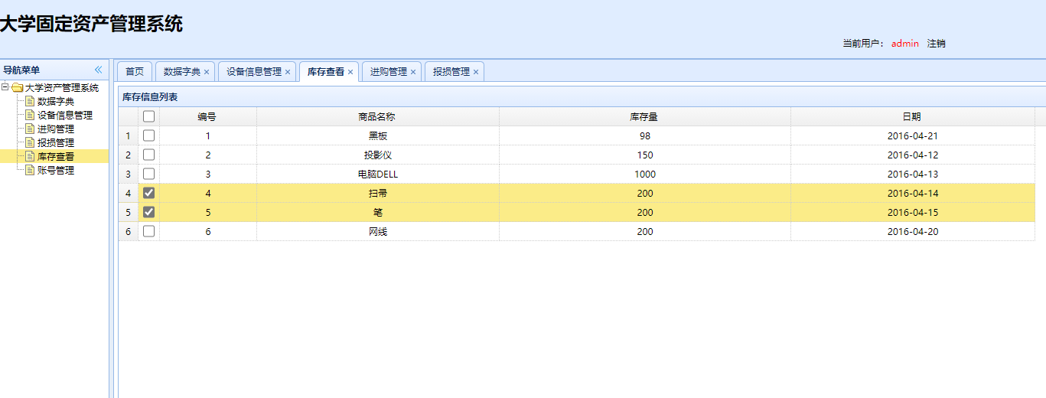The width and height of the screenshot is (1046, 398).
Task: Click the 电脑DELL product name cell
Action: click(x=378, y=174)
